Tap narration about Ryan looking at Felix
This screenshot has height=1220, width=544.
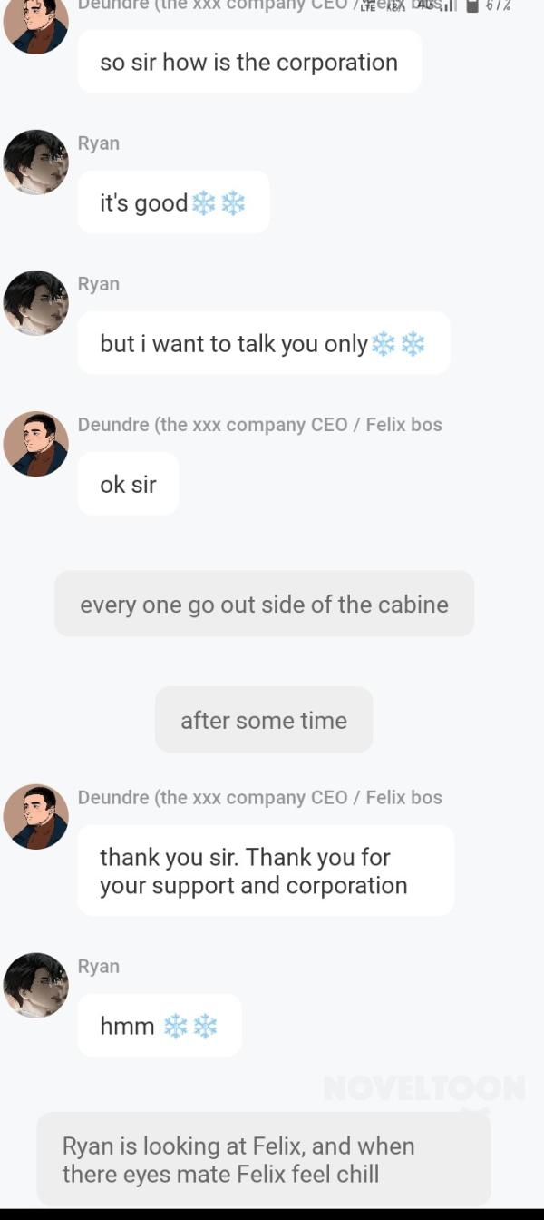coord(264,1159)
